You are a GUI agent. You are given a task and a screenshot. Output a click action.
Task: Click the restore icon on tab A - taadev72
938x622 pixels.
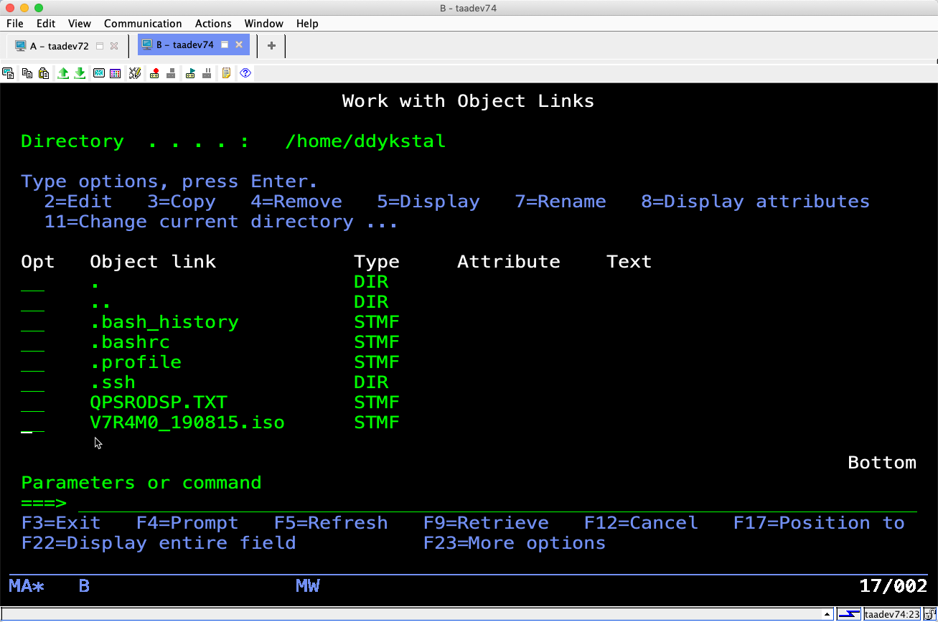100,46
